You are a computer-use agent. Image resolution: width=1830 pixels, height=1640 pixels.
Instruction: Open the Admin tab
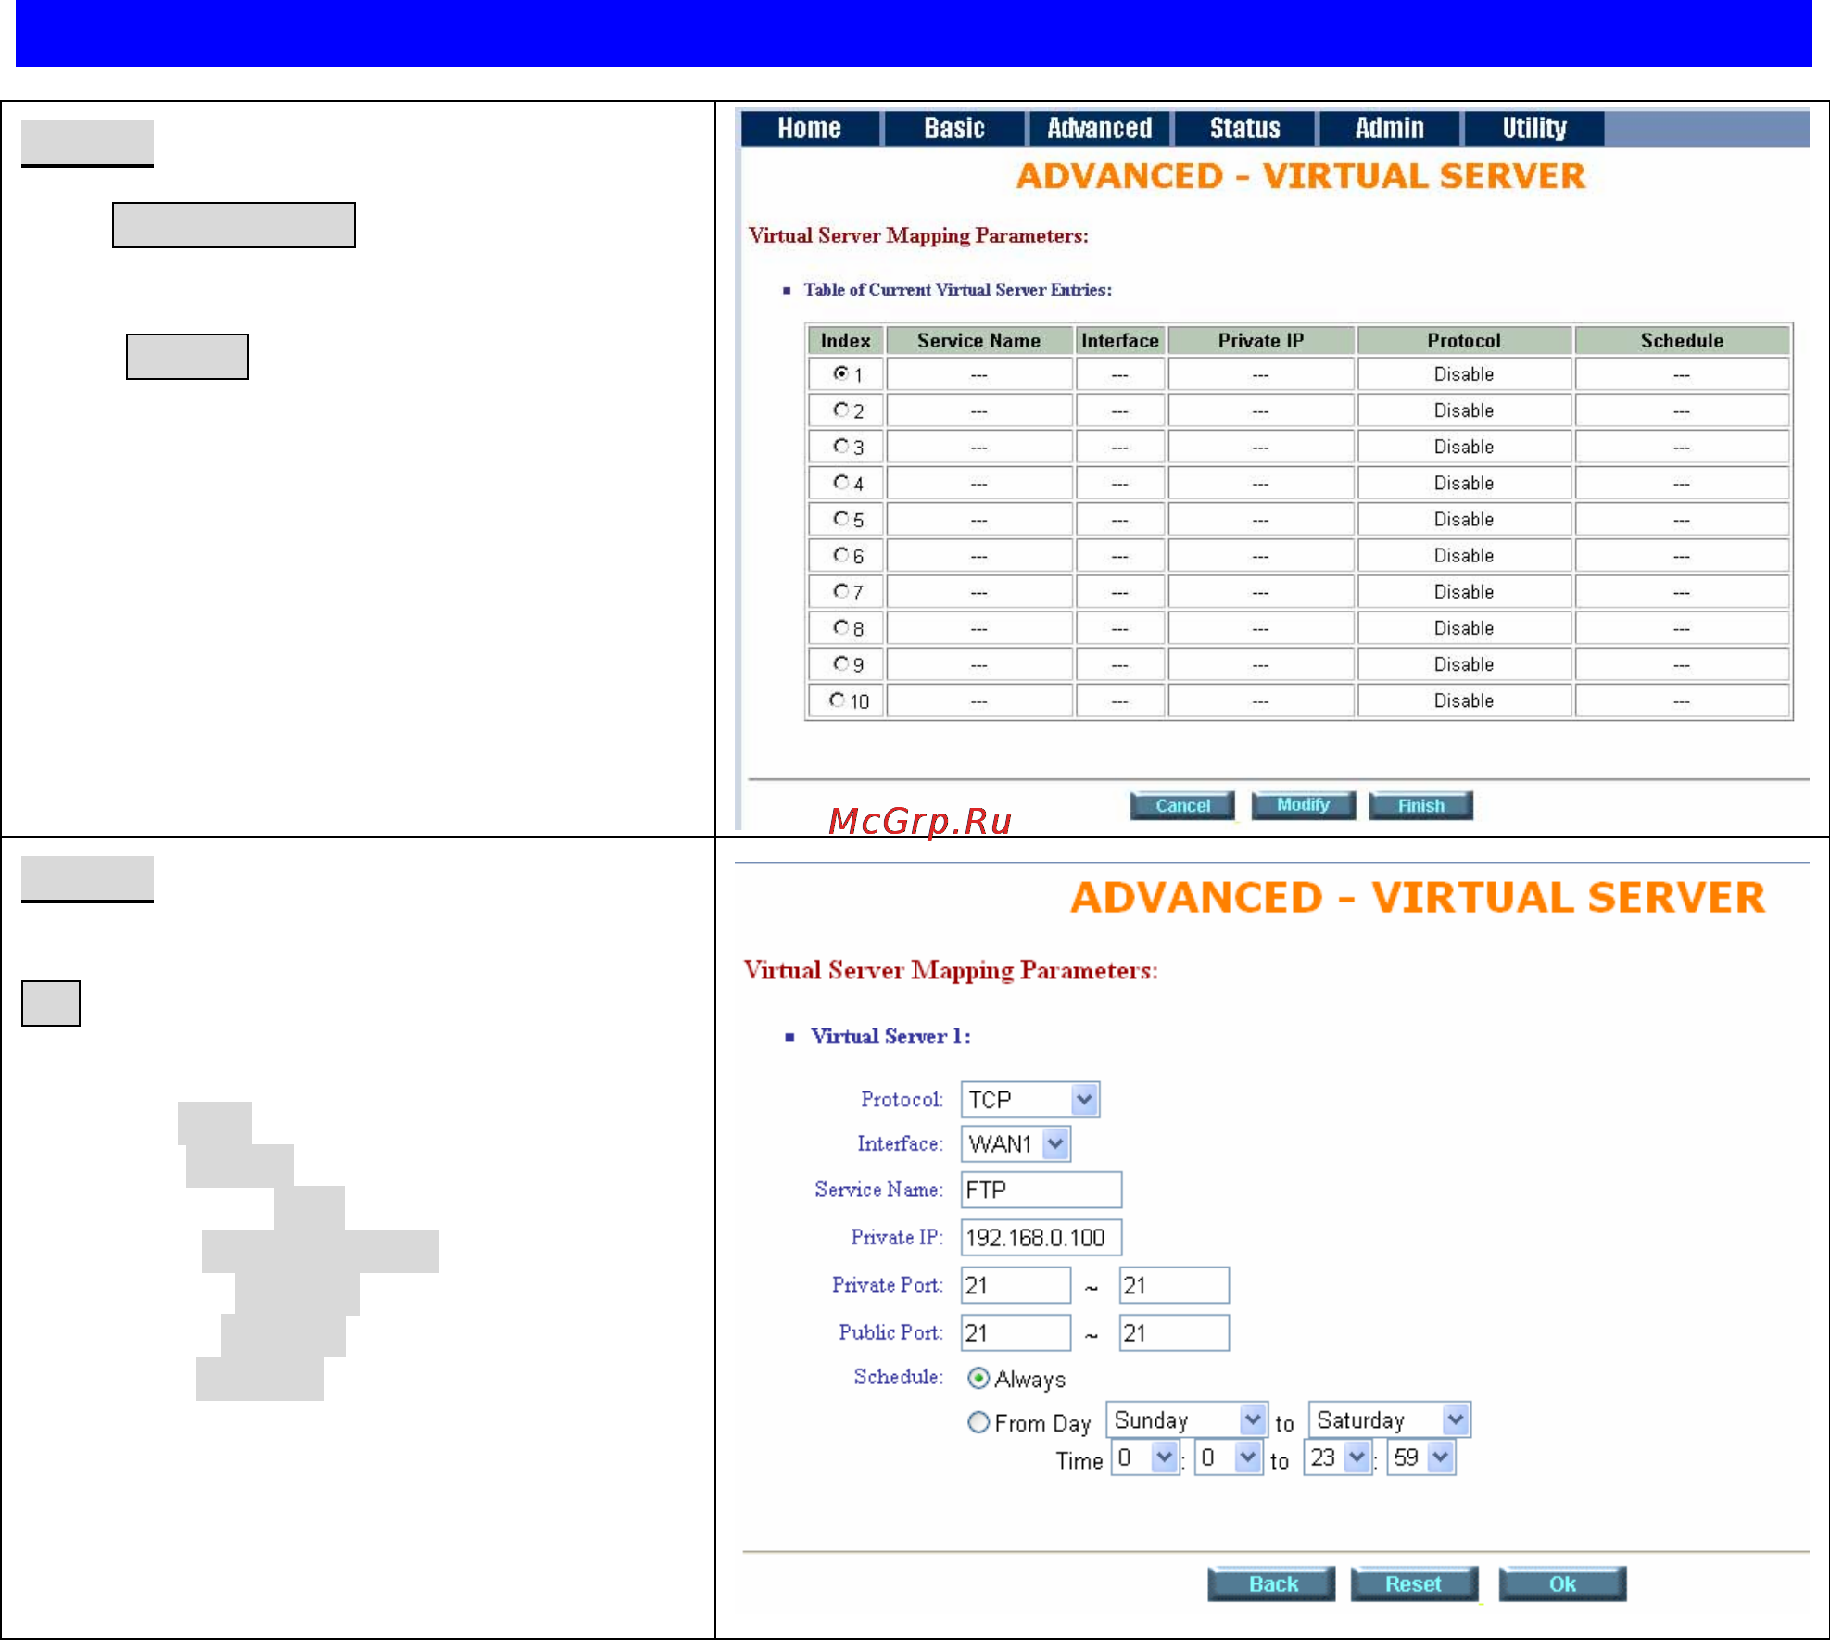1389,128
